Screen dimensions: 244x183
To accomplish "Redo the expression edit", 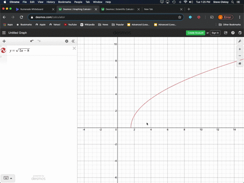I will 39,41.
